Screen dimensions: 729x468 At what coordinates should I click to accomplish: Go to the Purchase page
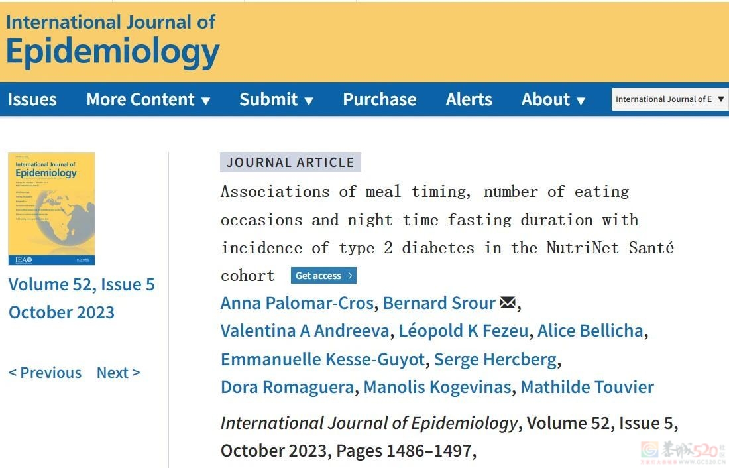379,100
